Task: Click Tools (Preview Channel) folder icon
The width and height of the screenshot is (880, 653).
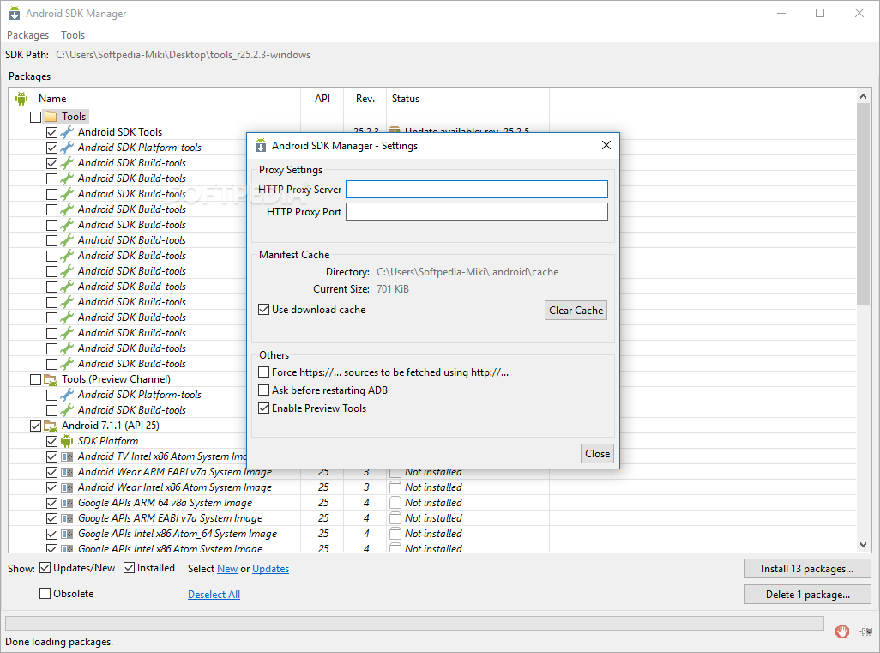Action: pyautogui.click(x=51, y=379)
